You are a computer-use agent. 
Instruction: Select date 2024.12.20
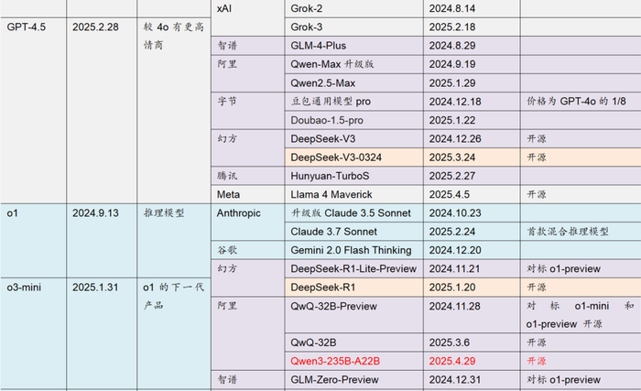[455, 250]
